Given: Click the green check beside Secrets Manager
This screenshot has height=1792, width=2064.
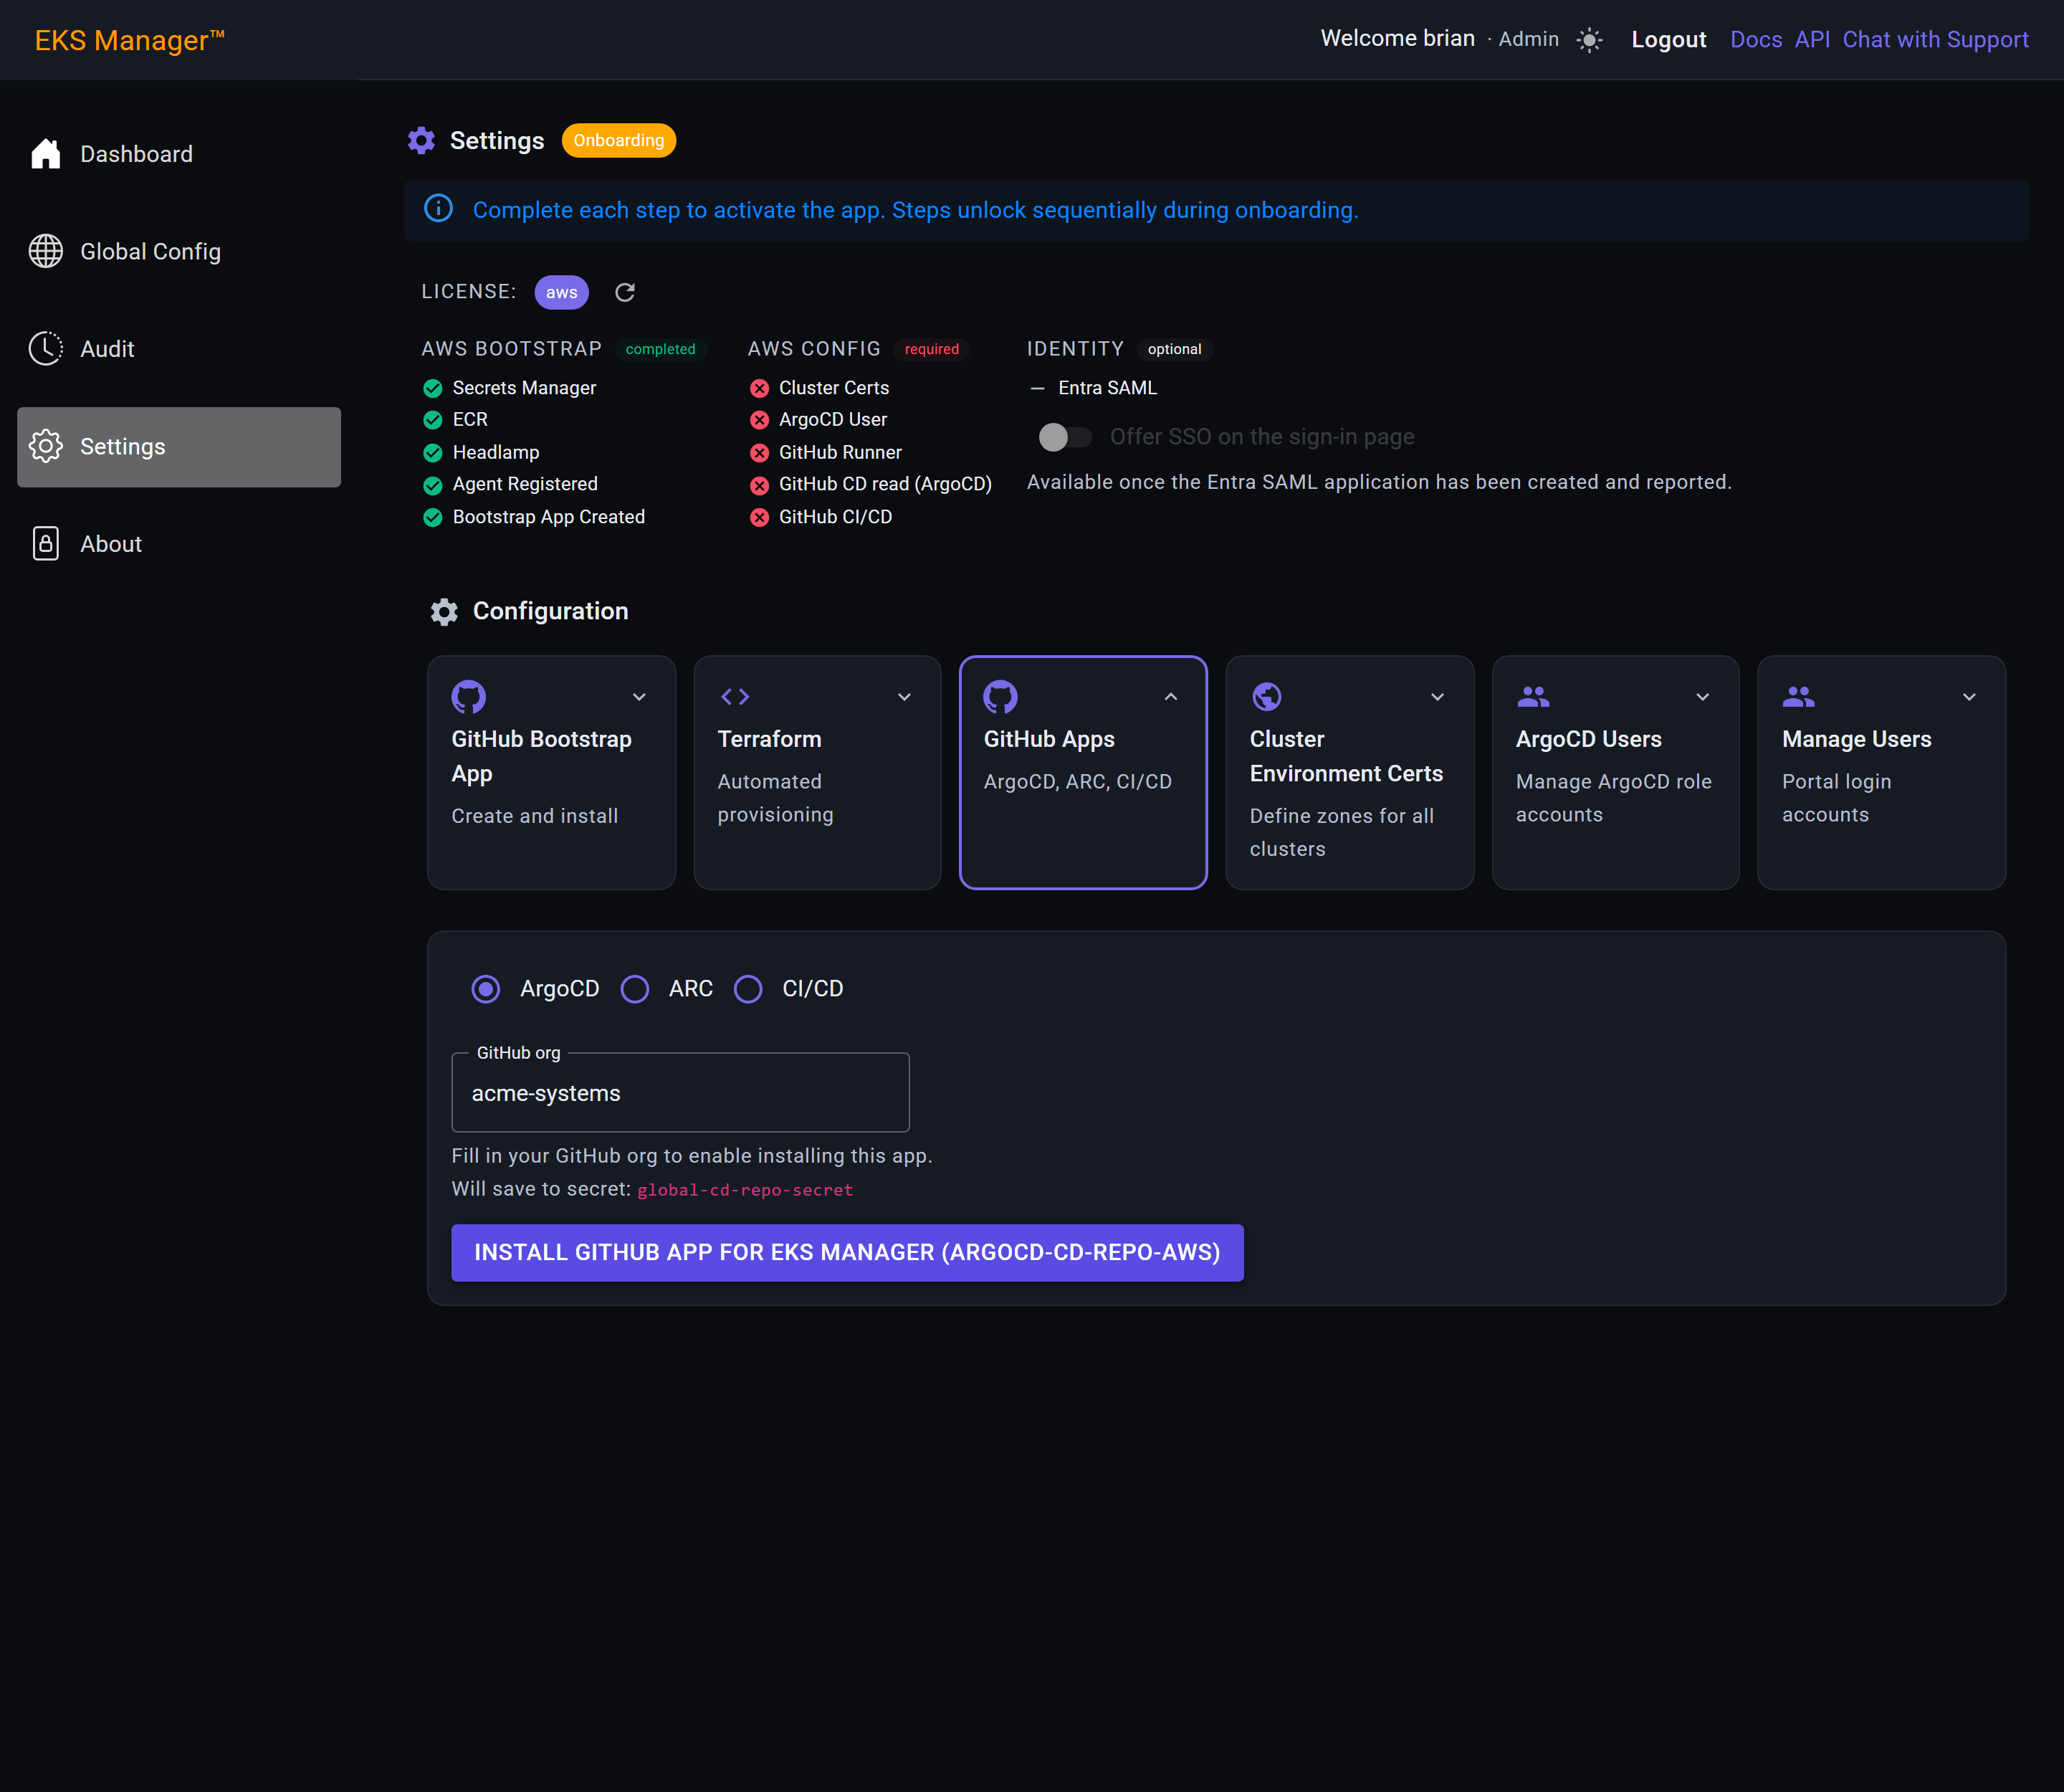Looking at the screenshot, I should (432, 388).
